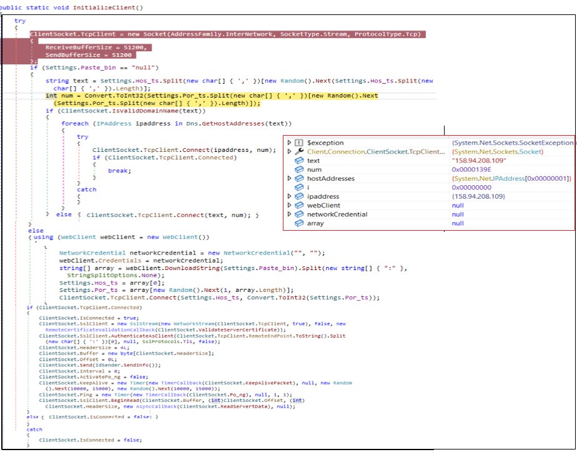The width and height of the screenshot is (577, 452).
Task: Select the 0x00000000 value of i
Action: coord(471,188)
